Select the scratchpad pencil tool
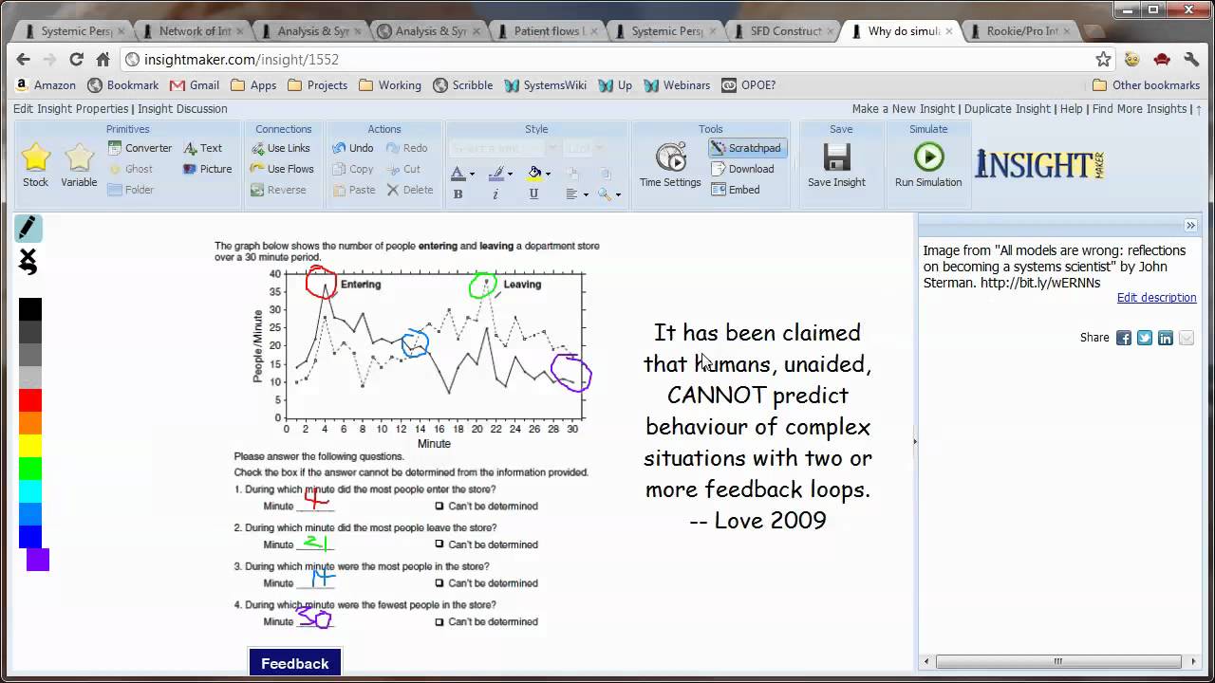Screen dimensions: 1215x683 28,228
